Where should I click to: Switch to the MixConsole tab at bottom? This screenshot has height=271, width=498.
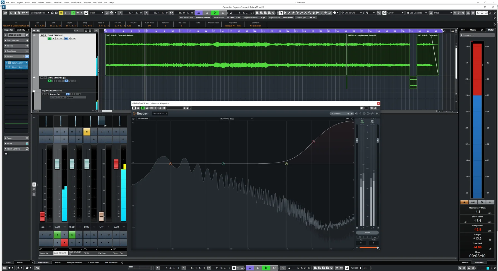(43, 262)
